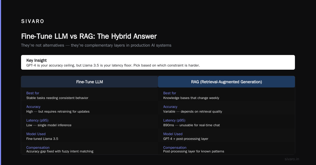
Task: Click 'Latency (p95)' label in RAG column
Action: 174,120
